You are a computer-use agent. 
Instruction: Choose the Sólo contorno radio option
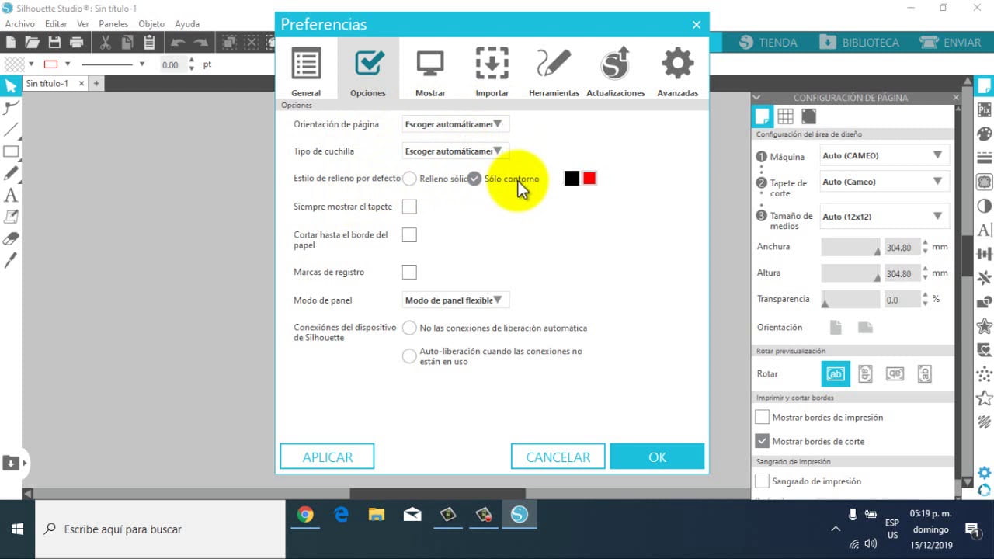click(x=474, y=179)
